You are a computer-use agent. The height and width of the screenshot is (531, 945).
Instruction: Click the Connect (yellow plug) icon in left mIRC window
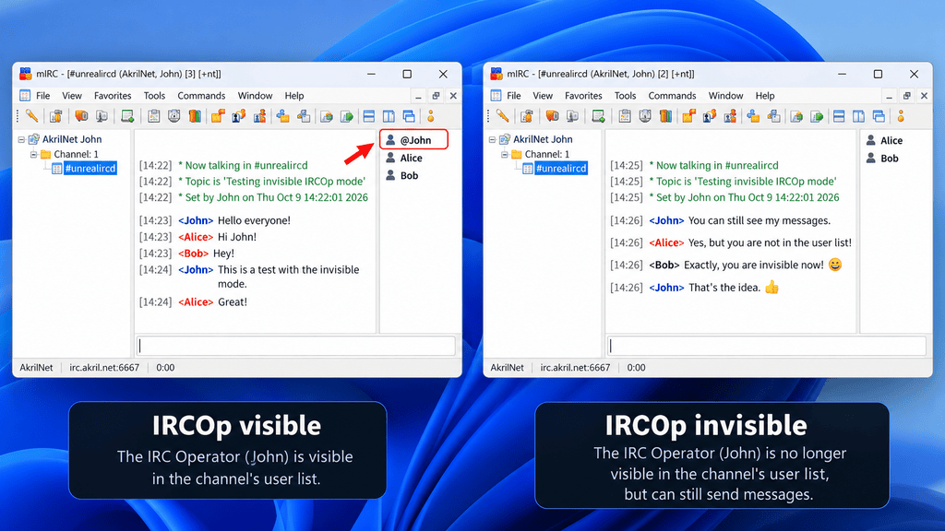coord(32,116)
